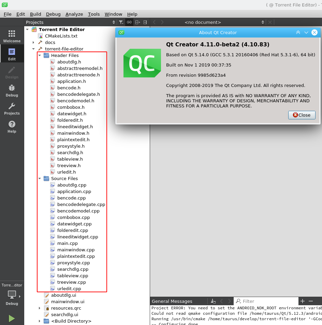
Task: Open the File menu
Action: tap(8, 14)
